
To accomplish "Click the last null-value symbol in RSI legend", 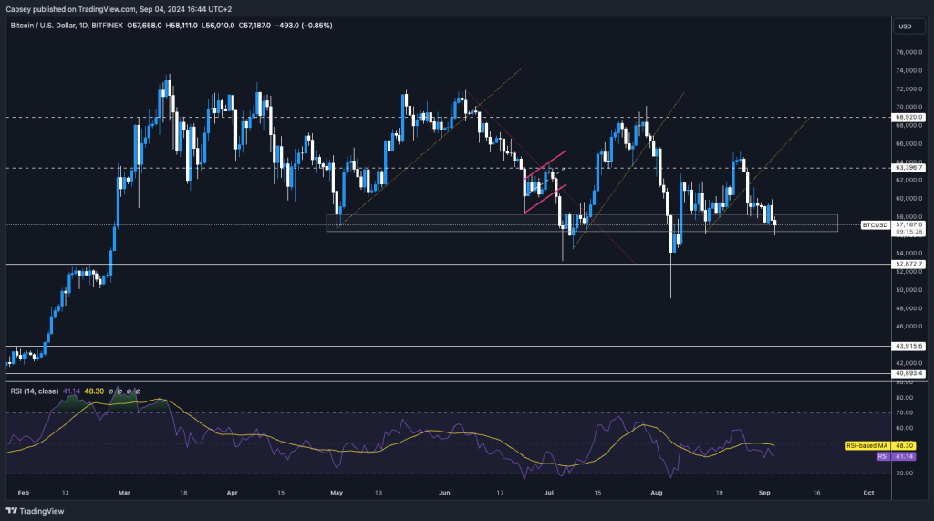I will [x=140, y=391].
